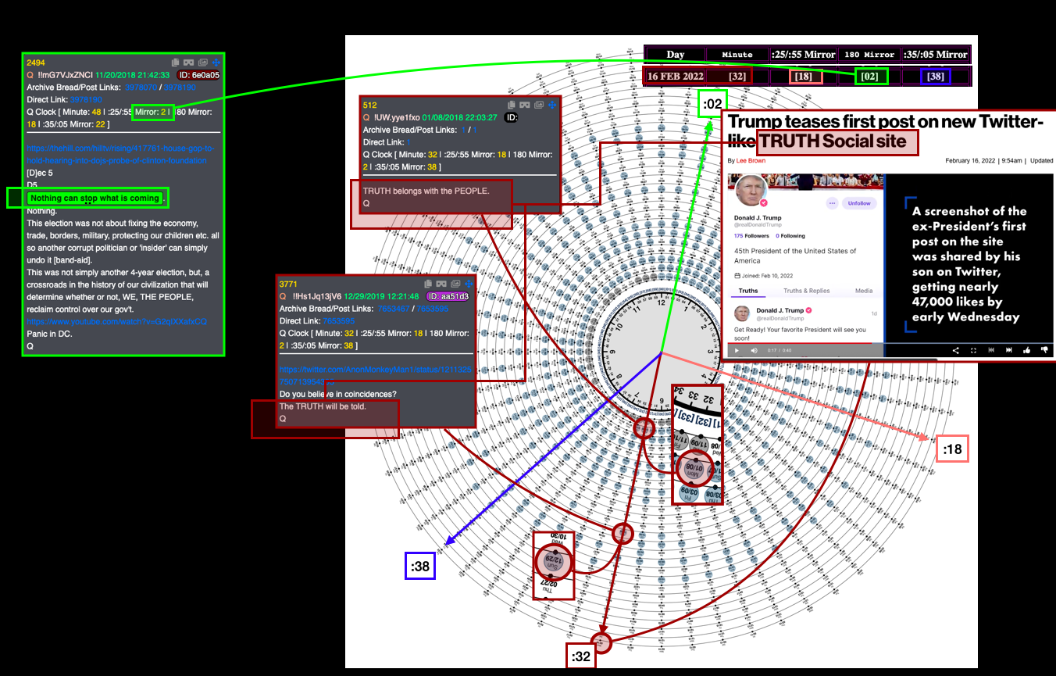Click the ID: 6e0a05 badge
The height and width of the screenshot is (676, 1056).
[198, 75]
